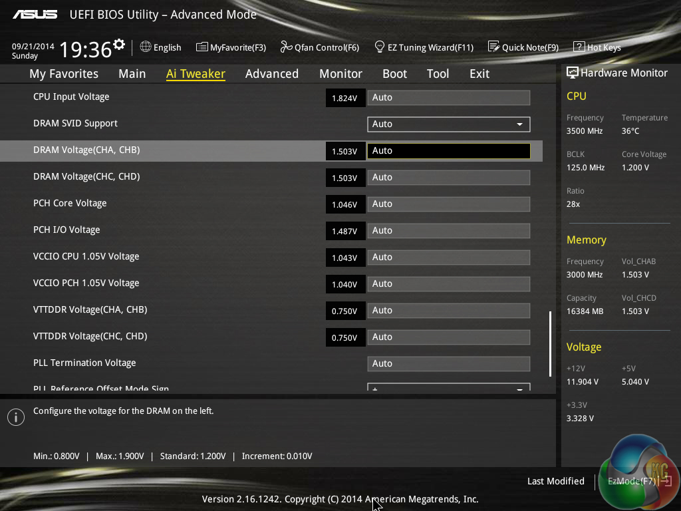Launch EZ Tuning Wizard lightbulb icon
The width and height of the screenshot is (681, 511).
379,47
